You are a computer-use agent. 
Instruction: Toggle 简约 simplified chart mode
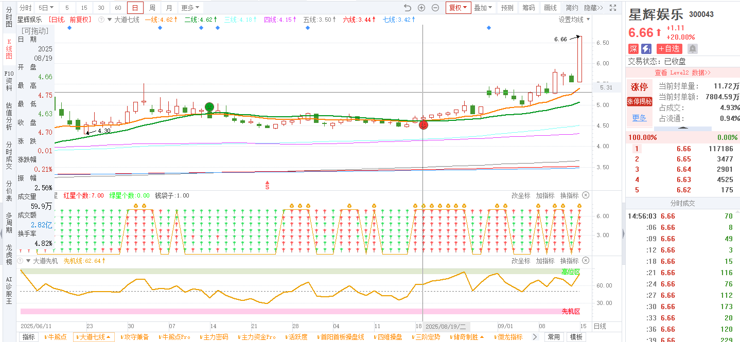(572, 8)
